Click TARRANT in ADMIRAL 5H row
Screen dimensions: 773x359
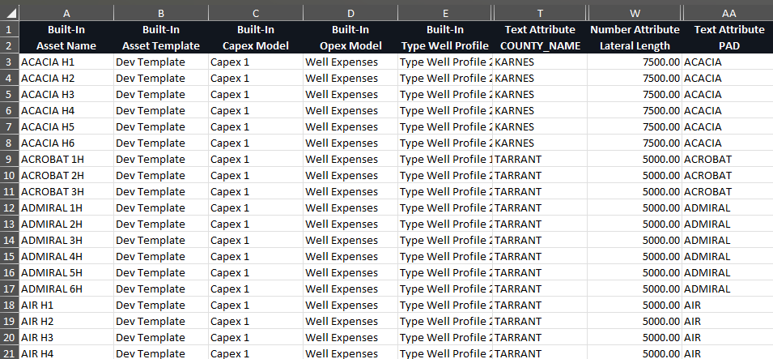coord(541,272)
